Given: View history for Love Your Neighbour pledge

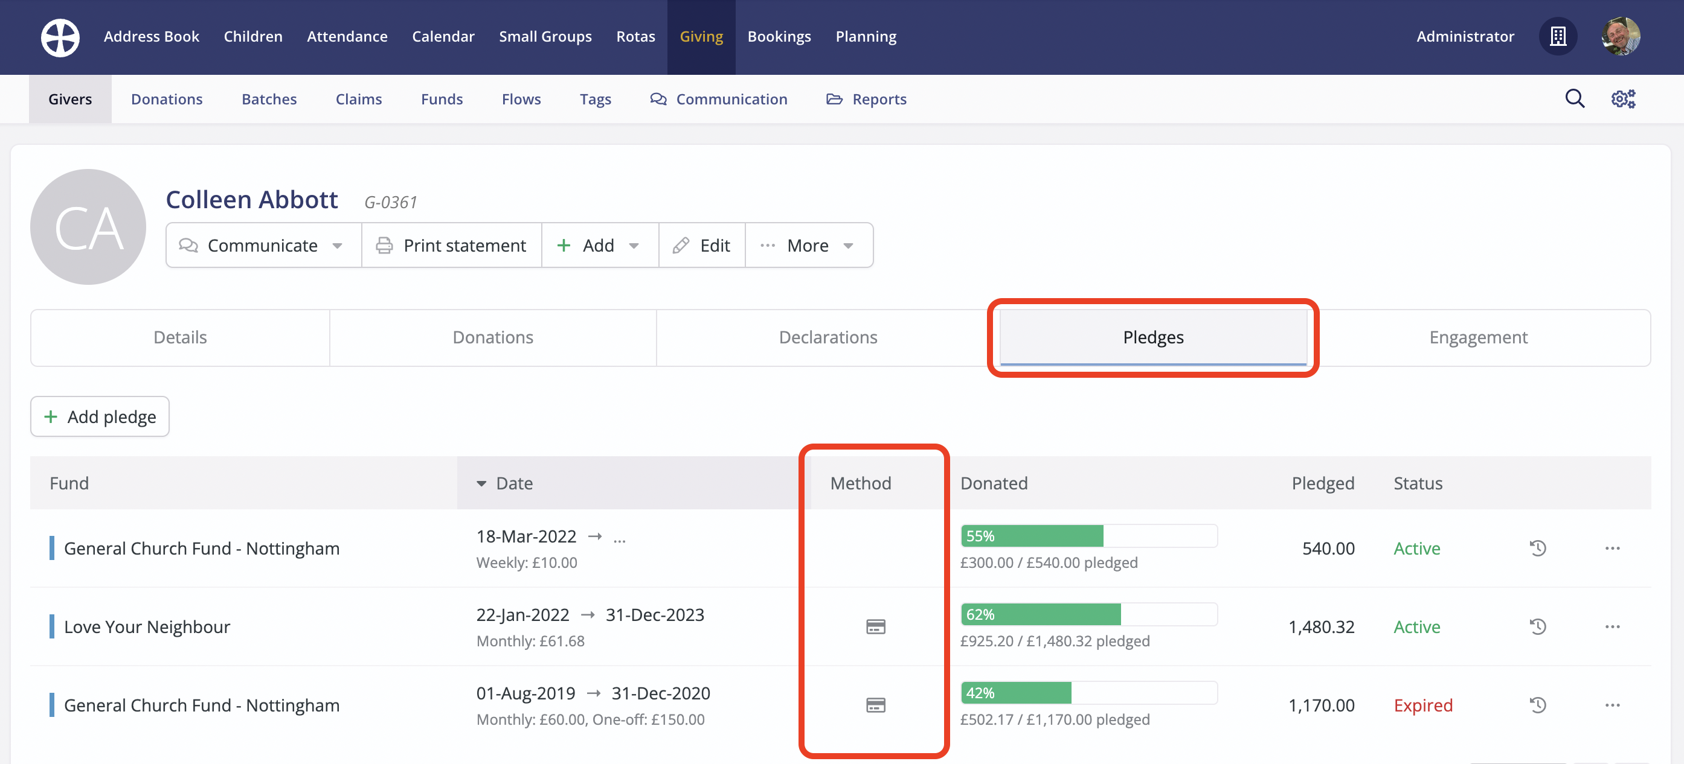Looking at the screenshot, I should point(1538,626).
